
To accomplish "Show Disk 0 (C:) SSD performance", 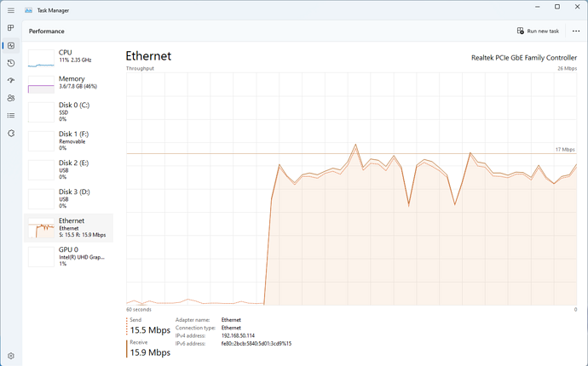I will [69, 112].
